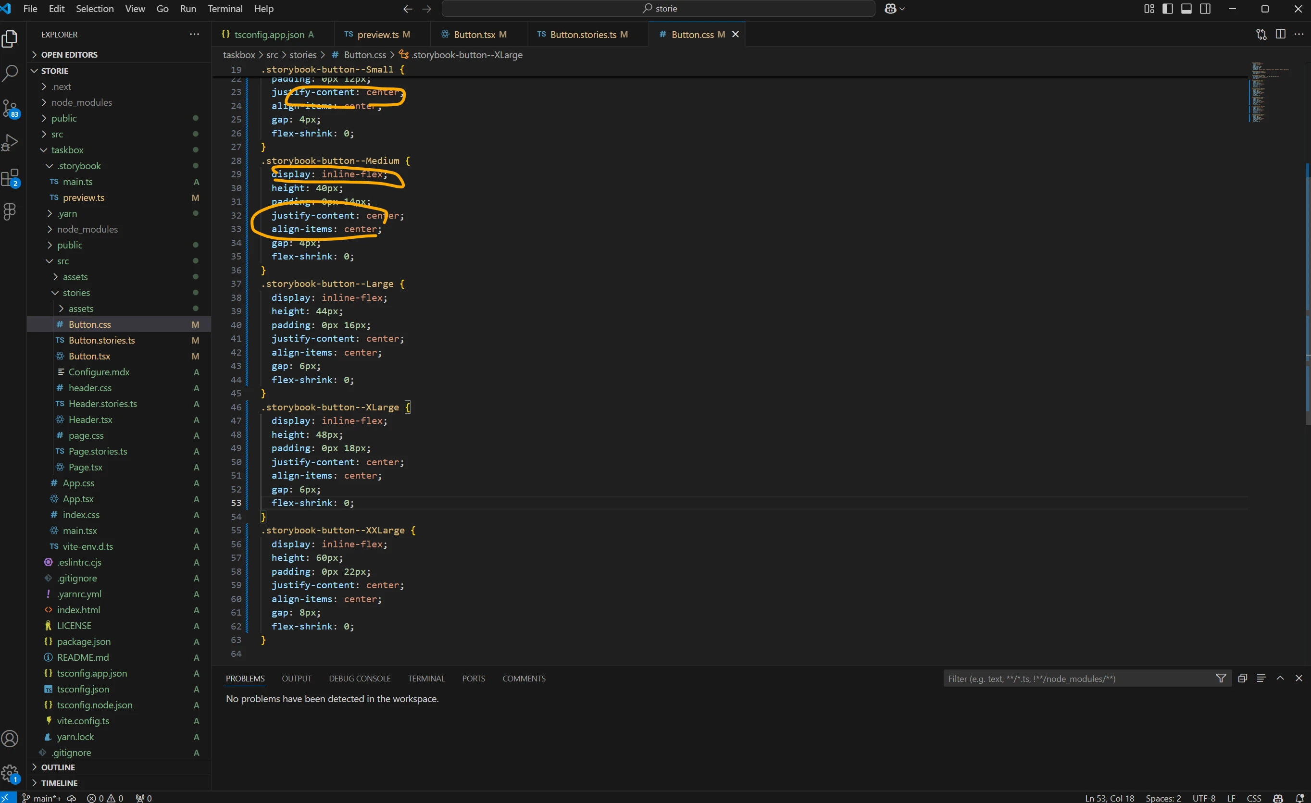Open the Manage gear icon
Image resolution: width=1311 pixels, height=803 pixels.
(10, 773)
